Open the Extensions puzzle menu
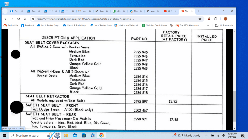248x139 pixels. pos(216,19)
